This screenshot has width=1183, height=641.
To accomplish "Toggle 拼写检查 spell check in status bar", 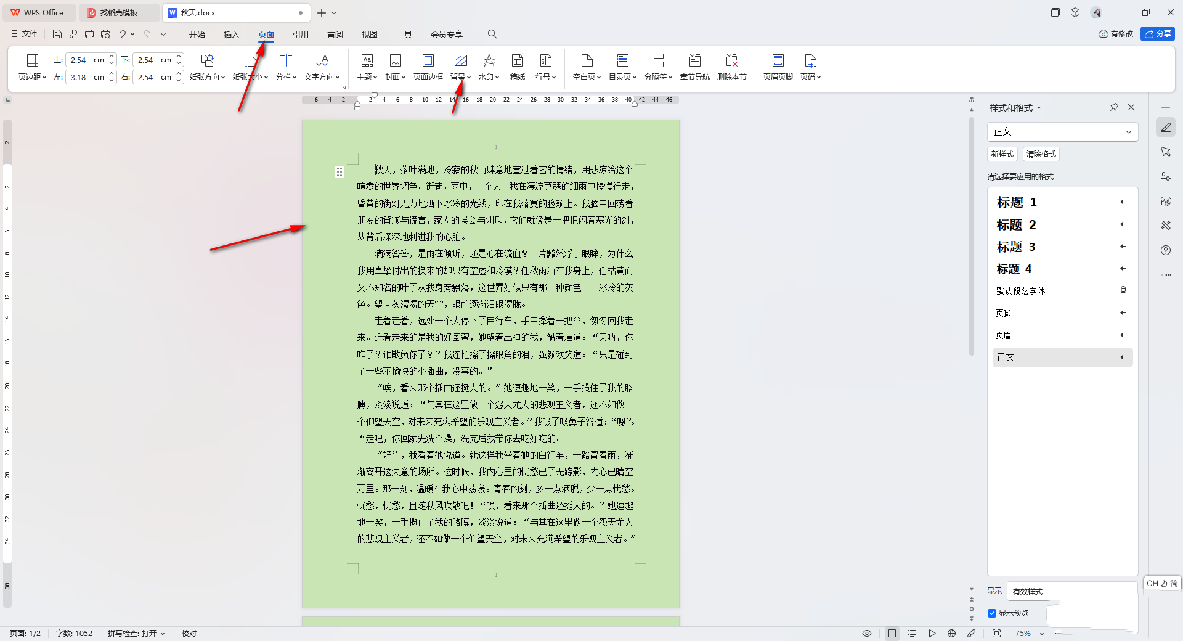I will (x=136, y=634).
